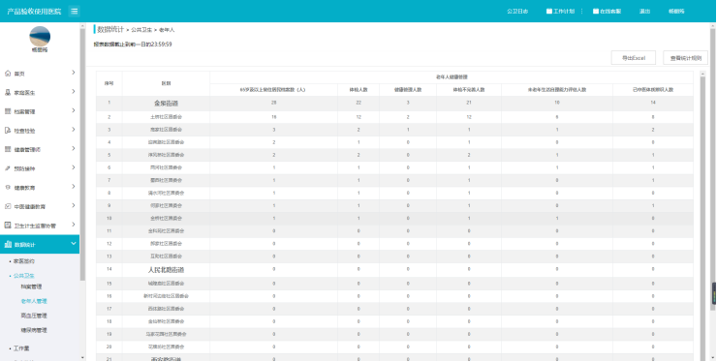Click value 28 in the 金泉街道 row
Viewport: 717px width, 362px height.
tap(274, 103)
